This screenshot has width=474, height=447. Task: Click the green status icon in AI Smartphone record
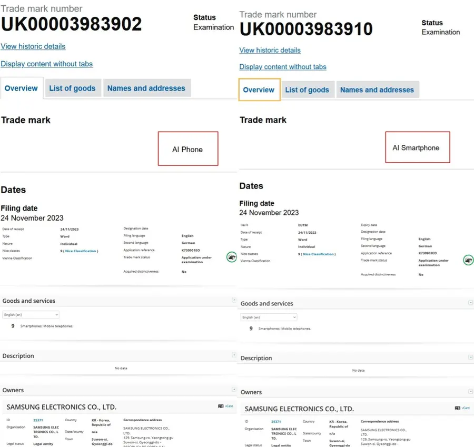pyautogui.click(x=468, y=260)
